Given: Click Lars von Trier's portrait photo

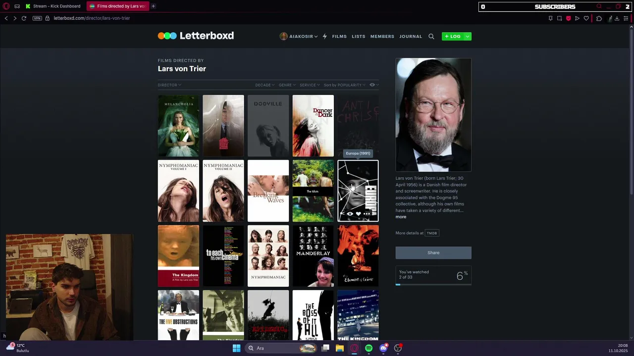Looking at the screenshot, I should coord(433,115).
